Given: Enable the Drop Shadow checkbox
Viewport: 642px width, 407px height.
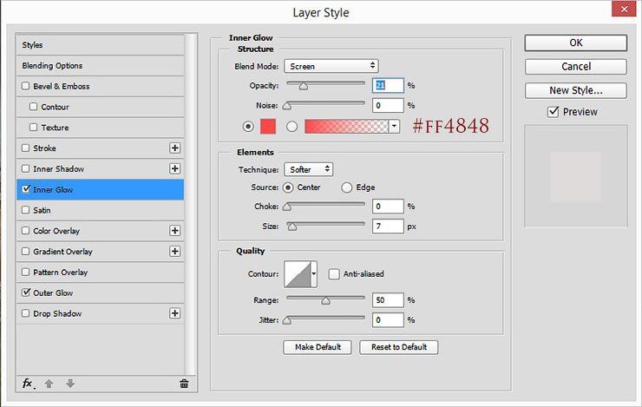Looking at the screenshot, I should click(26, 313).
